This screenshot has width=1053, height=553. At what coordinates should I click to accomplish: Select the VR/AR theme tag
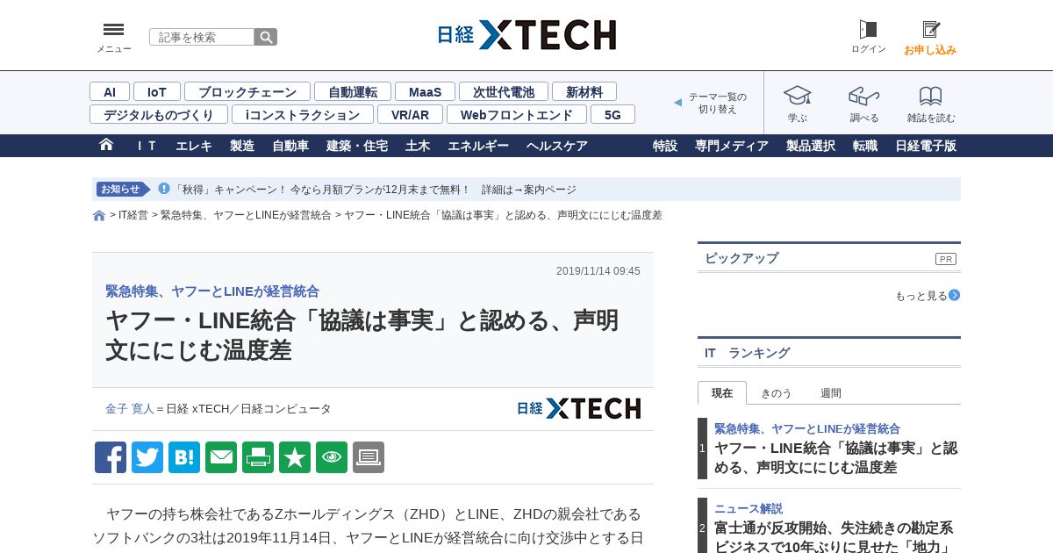coord(410,114)
